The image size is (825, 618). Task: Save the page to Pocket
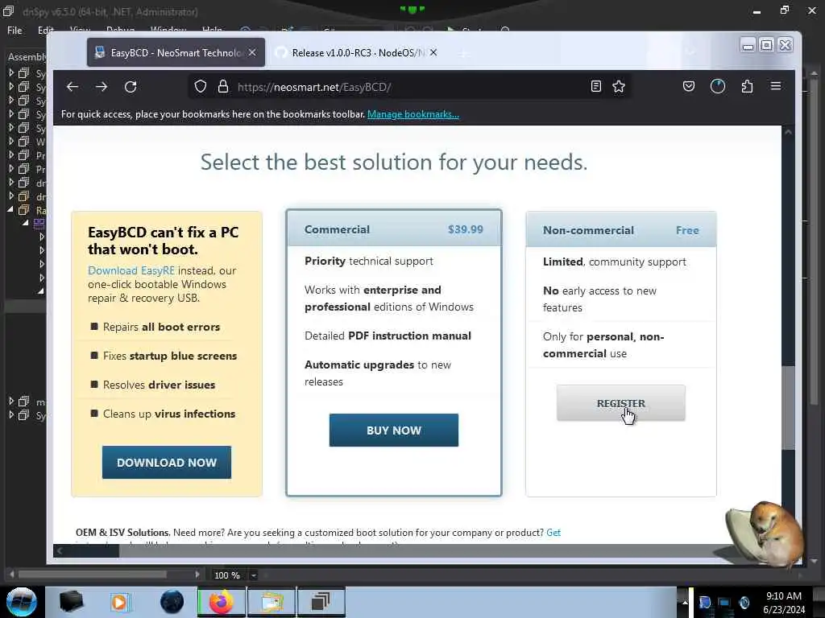click(x=689, y=86)
